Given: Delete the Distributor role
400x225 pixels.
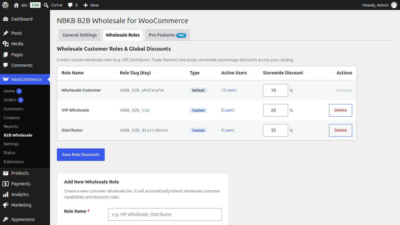Looking at the screenshot, I should point(341,130).
